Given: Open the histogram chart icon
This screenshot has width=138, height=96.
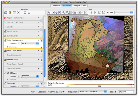Looking at the screenshot, I should (29, 13).
